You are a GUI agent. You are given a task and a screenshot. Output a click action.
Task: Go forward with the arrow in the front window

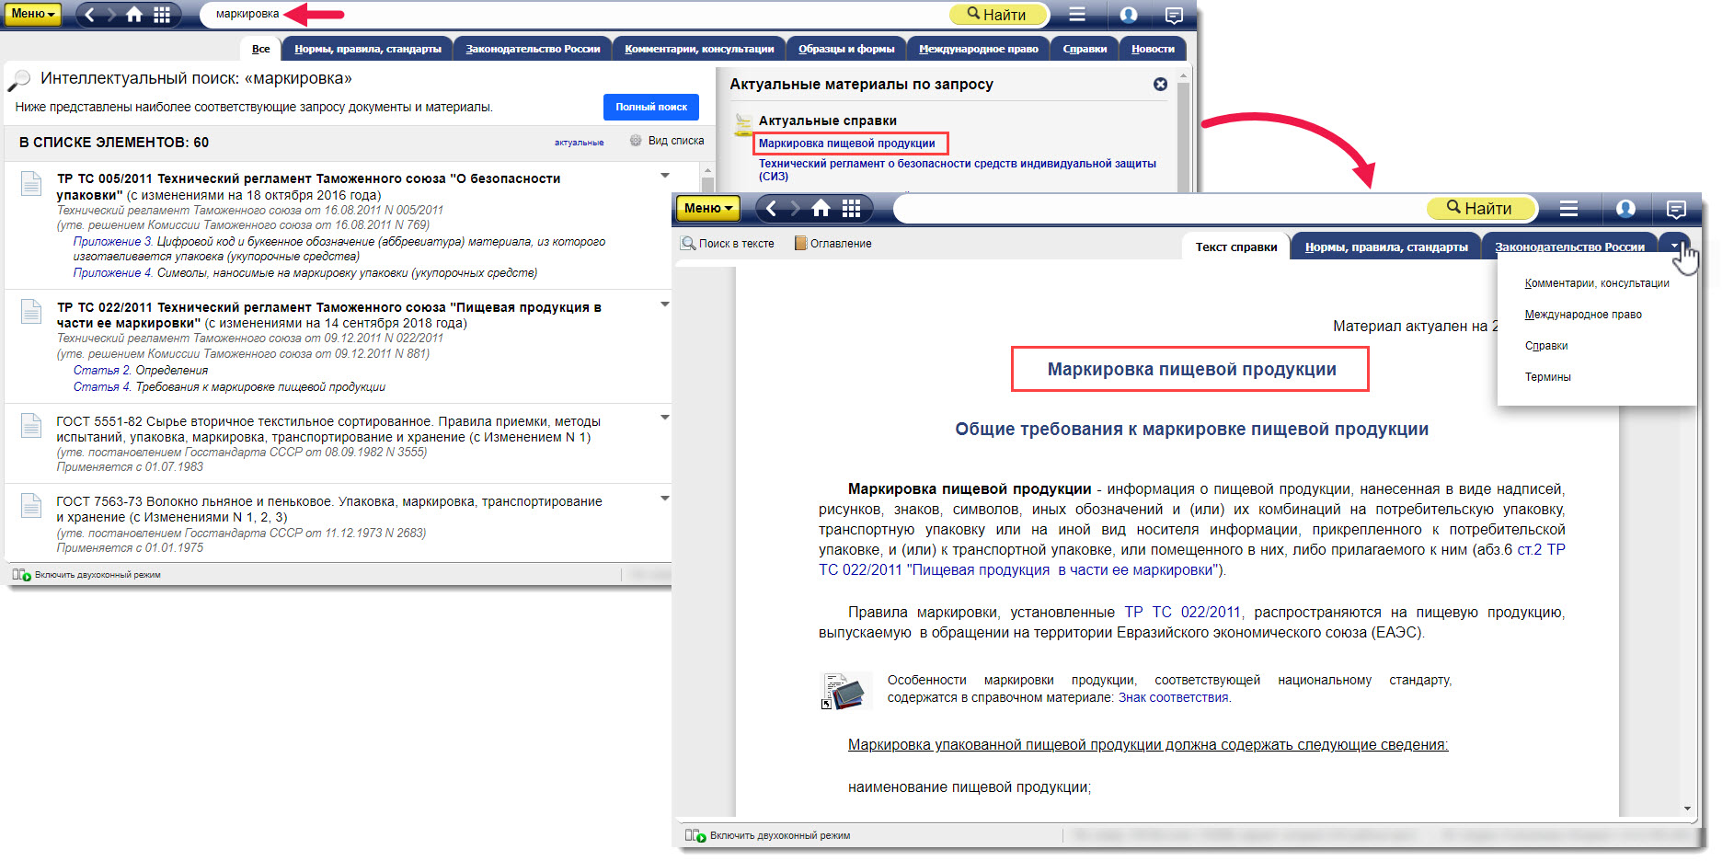point(796,209)
